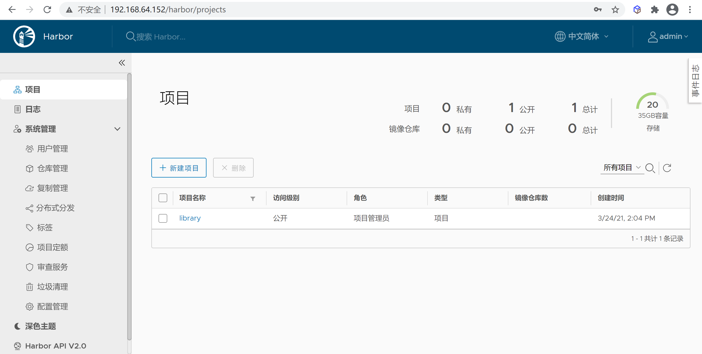Click the 项目管理员 role cell
Image resolution: width=702 pixels, height=354 pixels.
point(371,218)
